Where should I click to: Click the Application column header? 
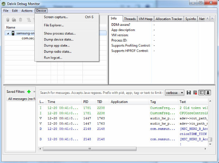click(129, 102)
